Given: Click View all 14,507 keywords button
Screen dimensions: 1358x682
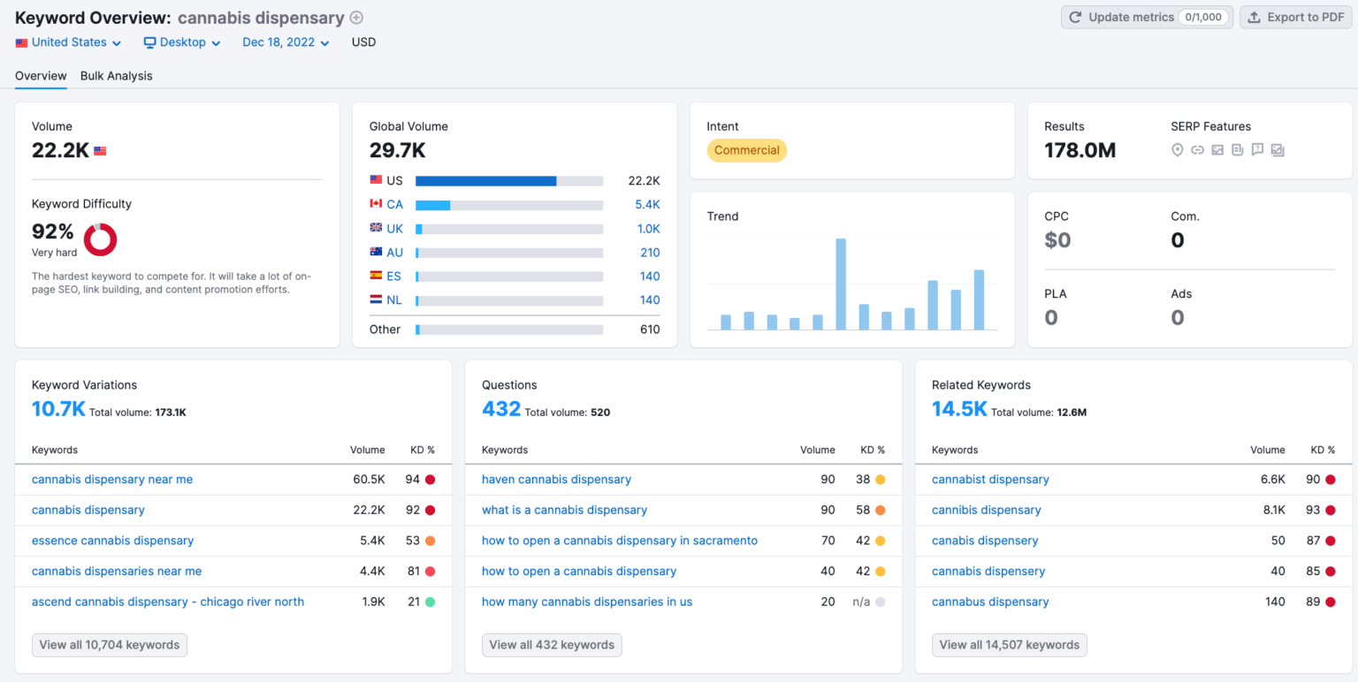Looking at the screenshot, I should (1010, 645).
